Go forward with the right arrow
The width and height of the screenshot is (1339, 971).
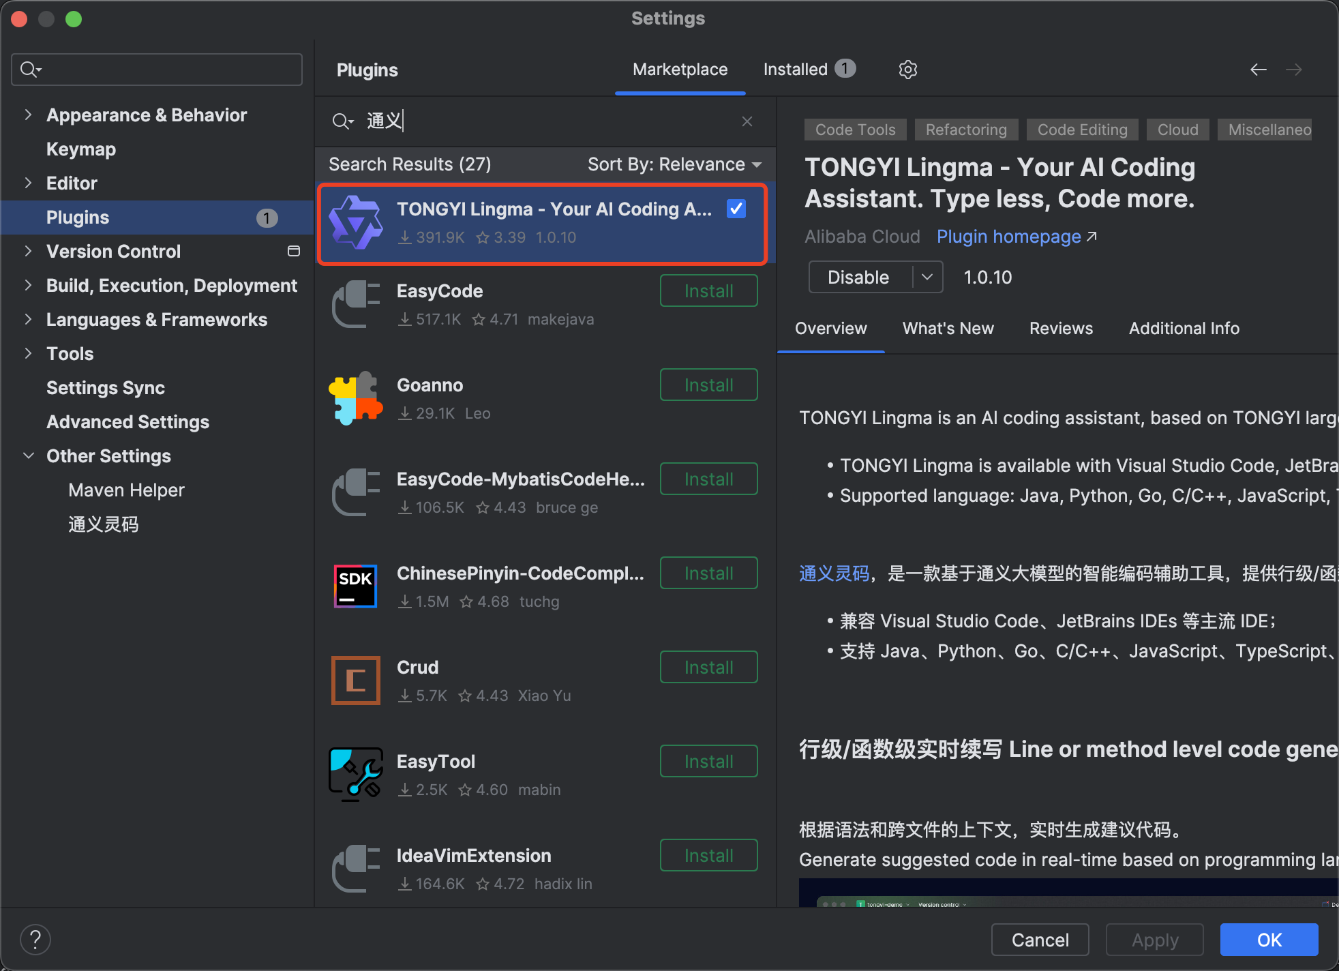coord(1294,70)
